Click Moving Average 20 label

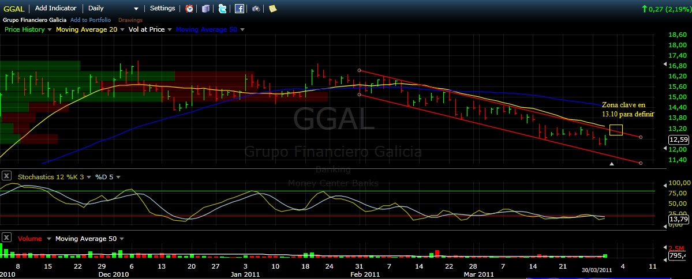click(87, 29)
